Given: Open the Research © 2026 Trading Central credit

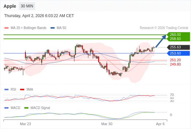Looking at the screenshot, I should [x=164, y=28].
